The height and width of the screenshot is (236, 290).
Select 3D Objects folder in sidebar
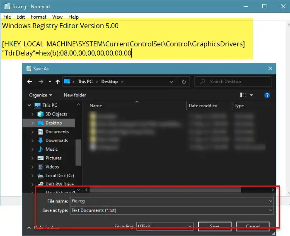[x=56, y=114]
